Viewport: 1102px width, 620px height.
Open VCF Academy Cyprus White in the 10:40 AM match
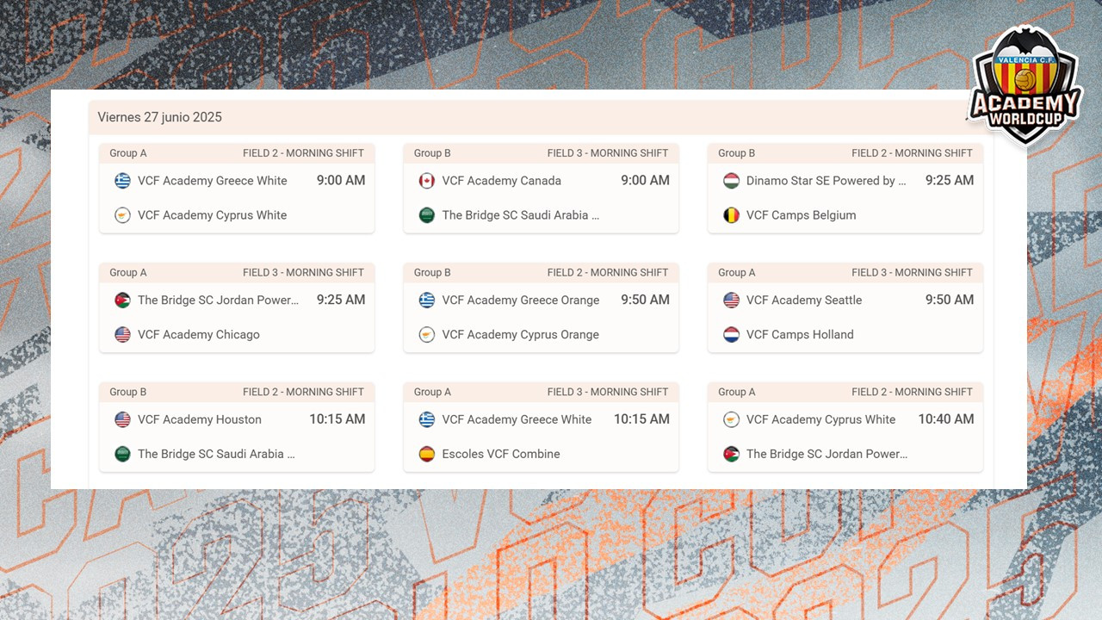point(821,420)
